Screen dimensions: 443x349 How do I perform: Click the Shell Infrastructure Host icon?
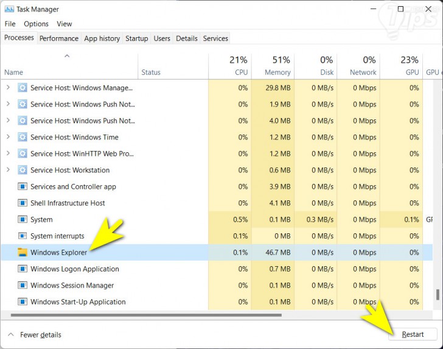(23, 203)
